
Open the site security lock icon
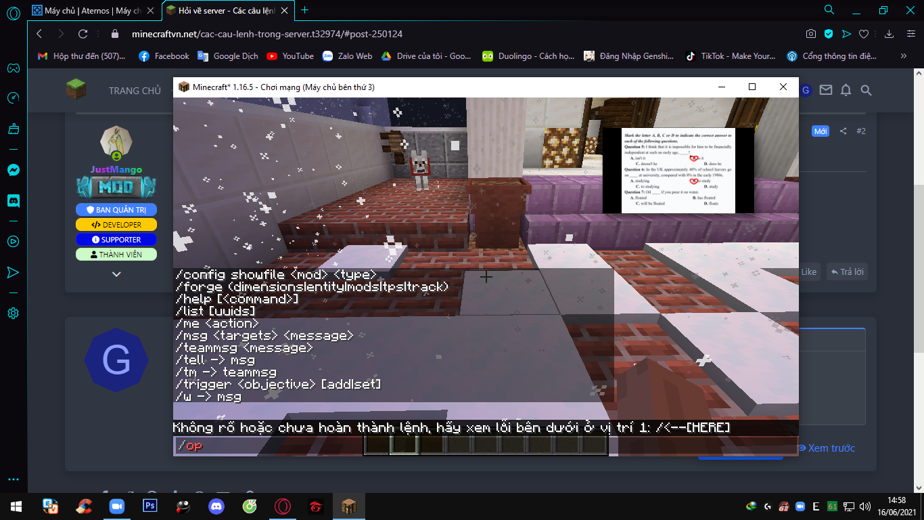click(114, 34)
